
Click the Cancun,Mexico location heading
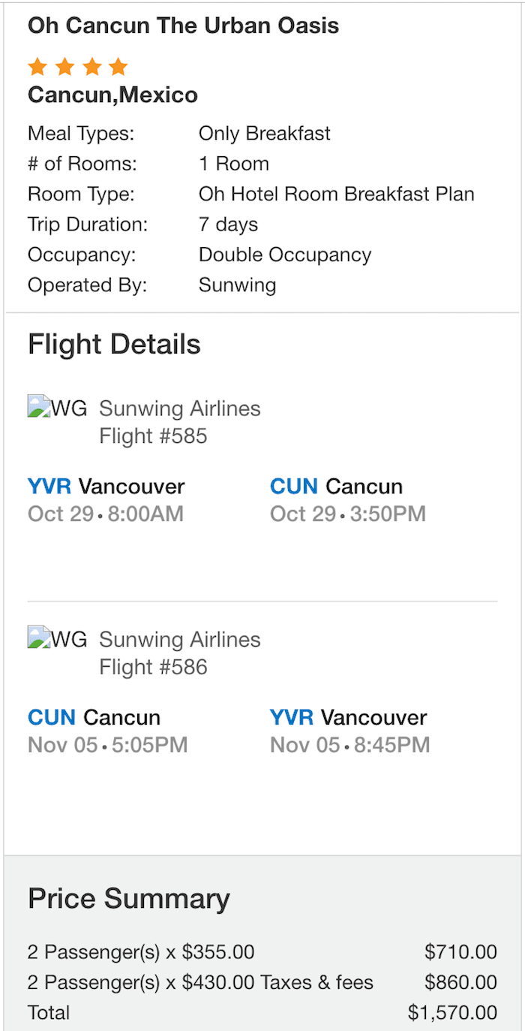point(112,95)
